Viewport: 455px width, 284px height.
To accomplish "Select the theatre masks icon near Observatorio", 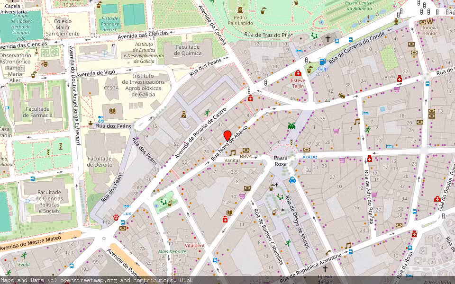I will click(x=44, y=63).
